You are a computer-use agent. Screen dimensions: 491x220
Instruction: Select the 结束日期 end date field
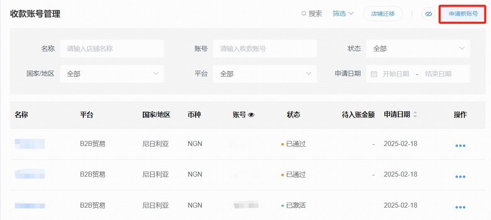(438, 74)
